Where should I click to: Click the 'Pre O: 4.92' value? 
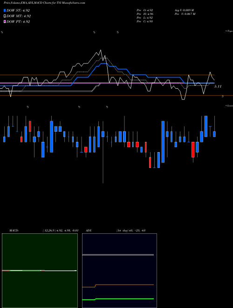pyautogui.click(x=145, y=10)
